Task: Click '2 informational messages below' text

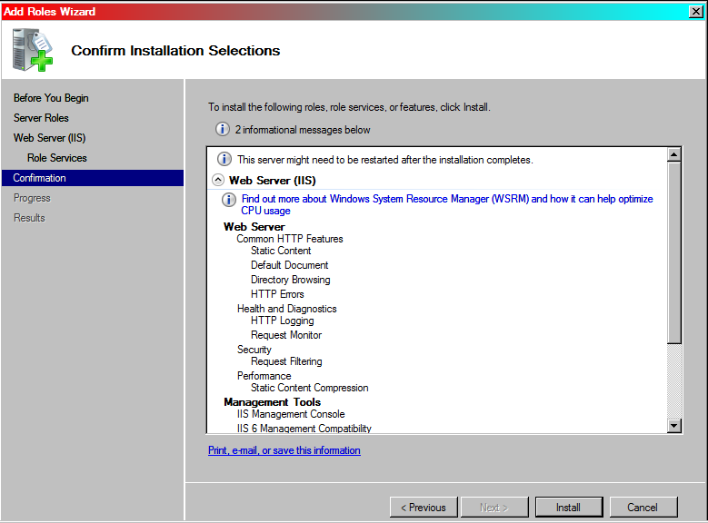Action: [303, 130]
